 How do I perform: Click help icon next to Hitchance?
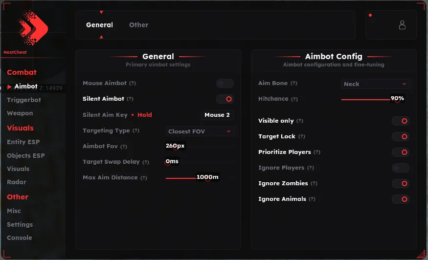[x=294, y=99]
